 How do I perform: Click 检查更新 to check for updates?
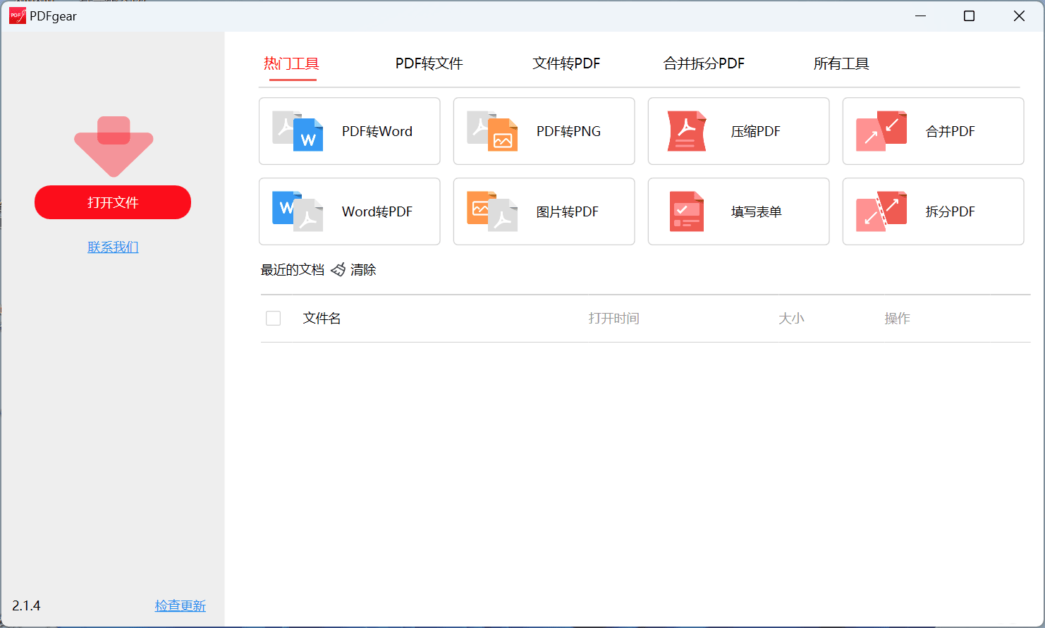point(180,605)
